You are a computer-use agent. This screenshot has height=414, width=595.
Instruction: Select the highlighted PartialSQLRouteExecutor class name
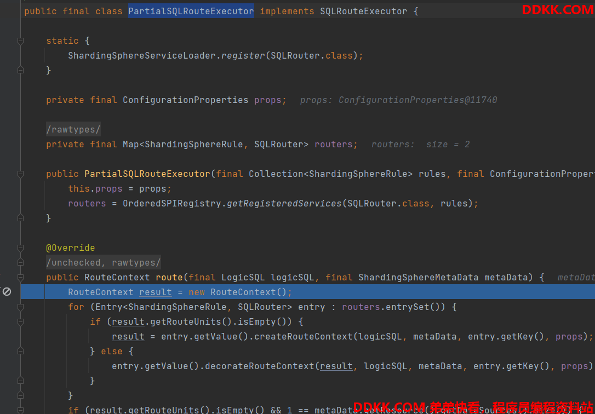pos(191,12)
